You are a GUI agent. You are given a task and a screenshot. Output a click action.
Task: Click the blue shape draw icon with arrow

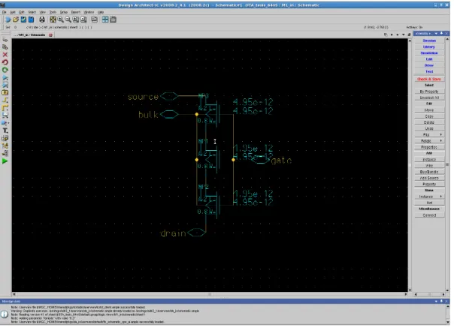pyautogui.click(x=5, y=123)
